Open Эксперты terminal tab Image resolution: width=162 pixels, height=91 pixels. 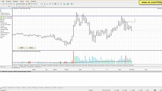click(x=54, y=88)
